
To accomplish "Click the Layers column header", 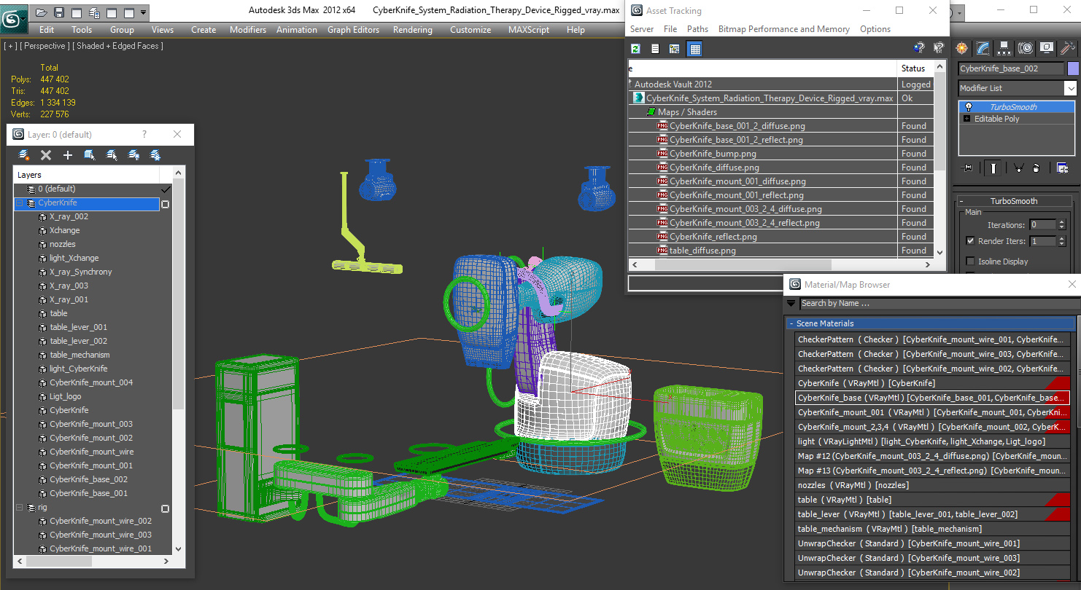I will click(86, 175).
